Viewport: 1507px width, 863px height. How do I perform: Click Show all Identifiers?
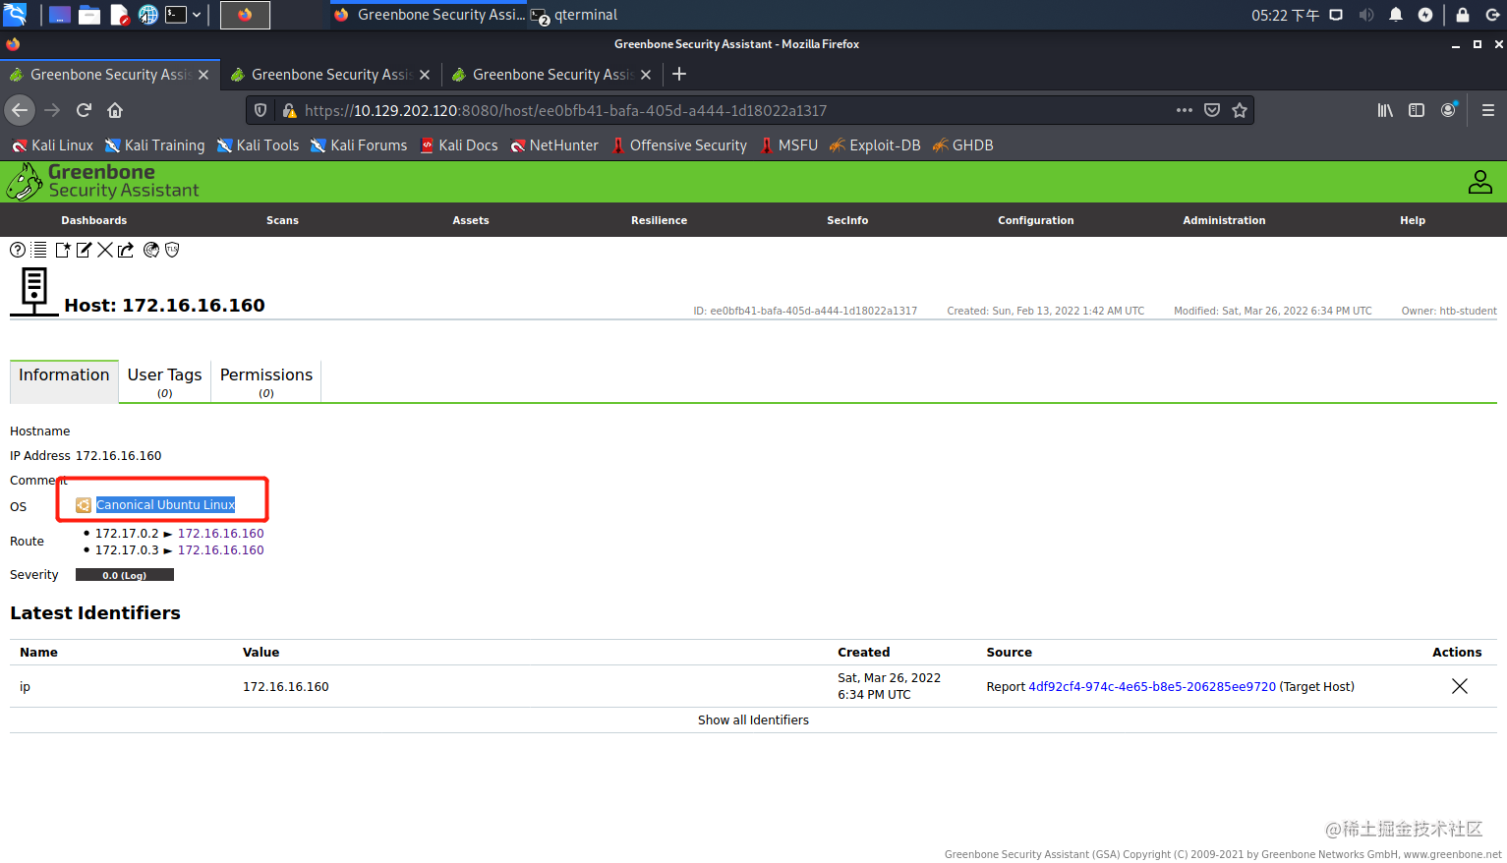(753, 720)
